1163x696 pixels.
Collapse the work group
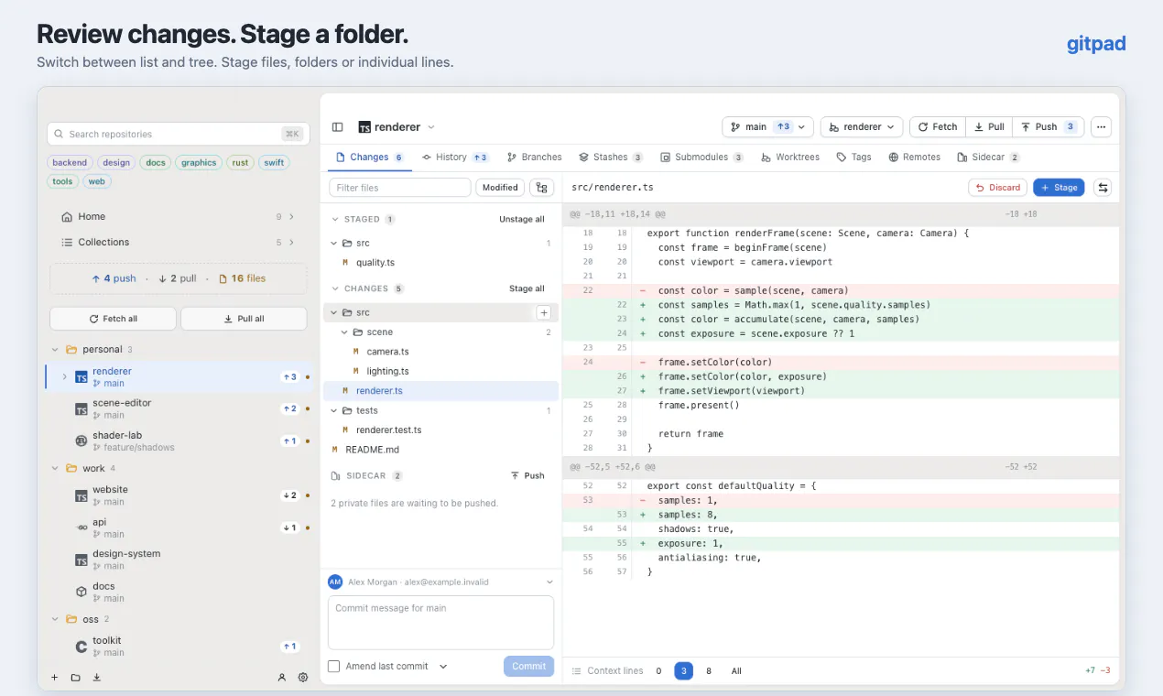click(x=54, y=469)
